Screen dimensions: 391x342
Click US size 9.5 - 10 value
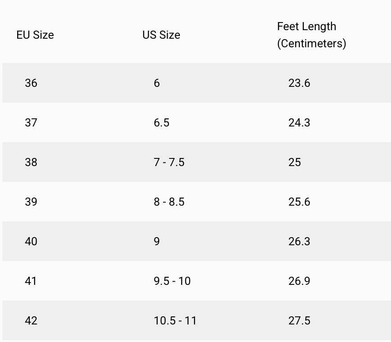(172, 281)
